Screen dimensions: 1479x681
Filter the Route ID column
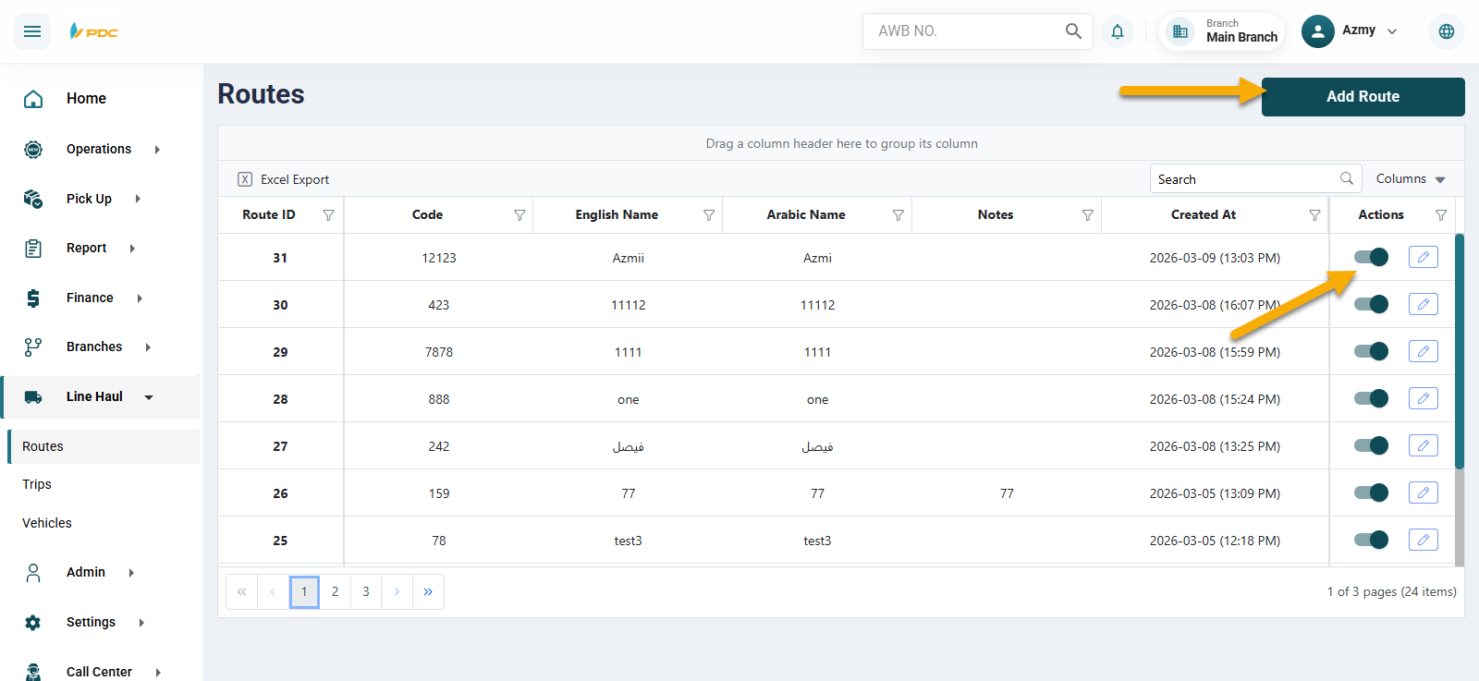coord(328,215)
